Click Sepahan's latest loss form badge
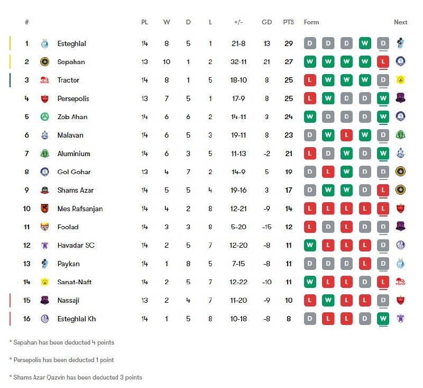 point(383,62)
